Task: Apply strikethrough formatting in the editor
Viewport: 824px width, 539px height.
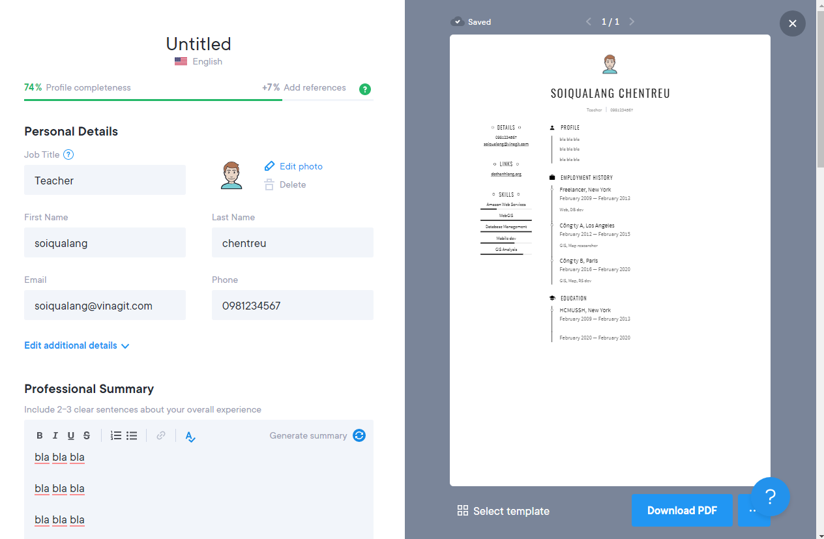Action: [x=87, y=436]
